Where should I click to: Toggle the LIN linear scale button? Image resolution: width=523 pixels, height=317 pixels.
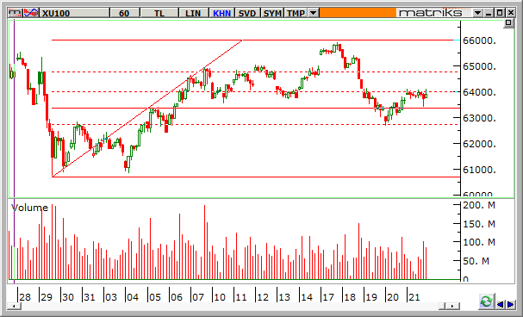pyautogui.click(x=193, y=13)
